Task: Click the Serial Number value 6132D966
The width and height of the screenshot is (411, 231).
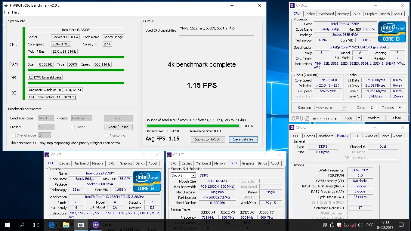Action: pos(218,203)
